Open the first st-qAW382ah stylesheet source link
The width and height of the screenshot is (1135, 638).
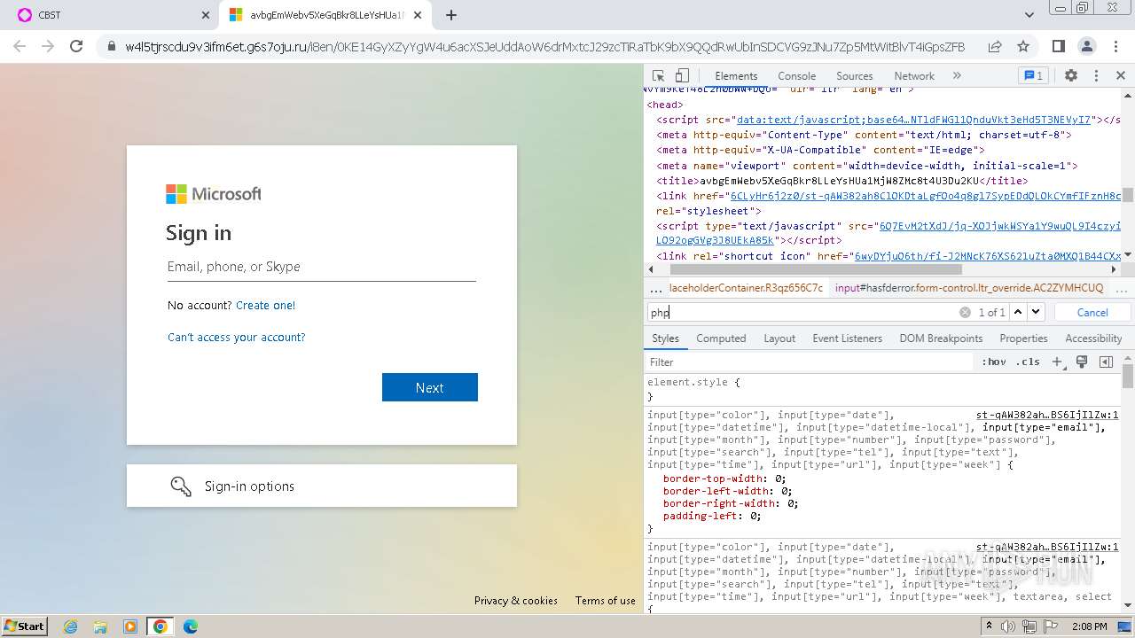(1047, 415)
